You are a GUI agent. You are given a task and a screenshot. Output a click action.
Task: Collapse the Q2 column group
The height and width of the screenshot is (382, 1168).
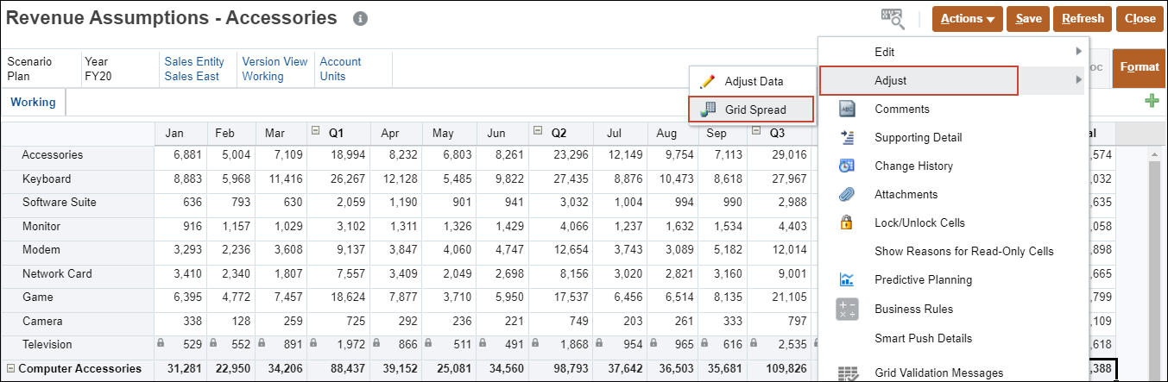537,132
